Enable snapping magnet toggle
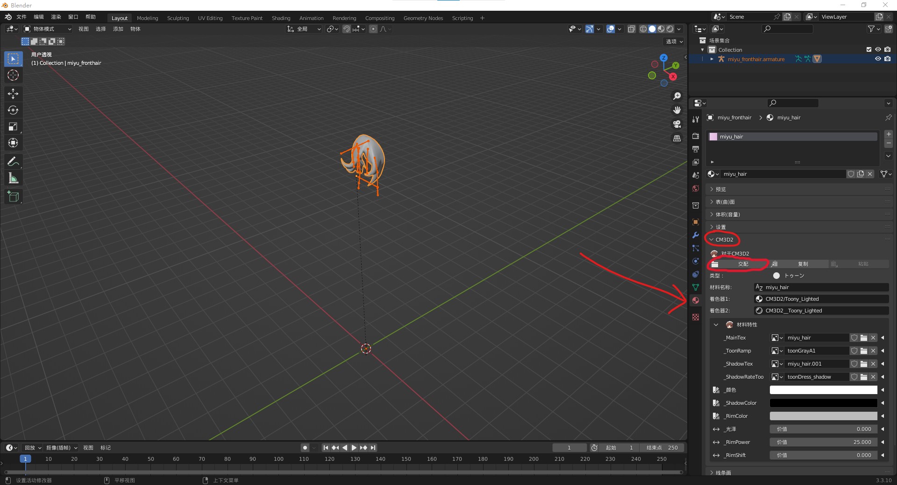This screenshot has height=485, width=897. tap(347, 29)
